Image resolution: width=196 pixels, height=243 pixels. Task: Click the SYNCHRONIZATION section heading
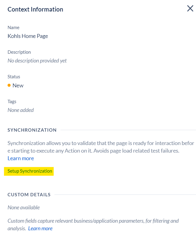32,130
